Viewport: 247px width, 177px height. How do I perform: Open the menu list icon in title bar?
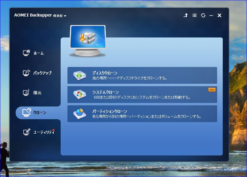tap(194, 15)
